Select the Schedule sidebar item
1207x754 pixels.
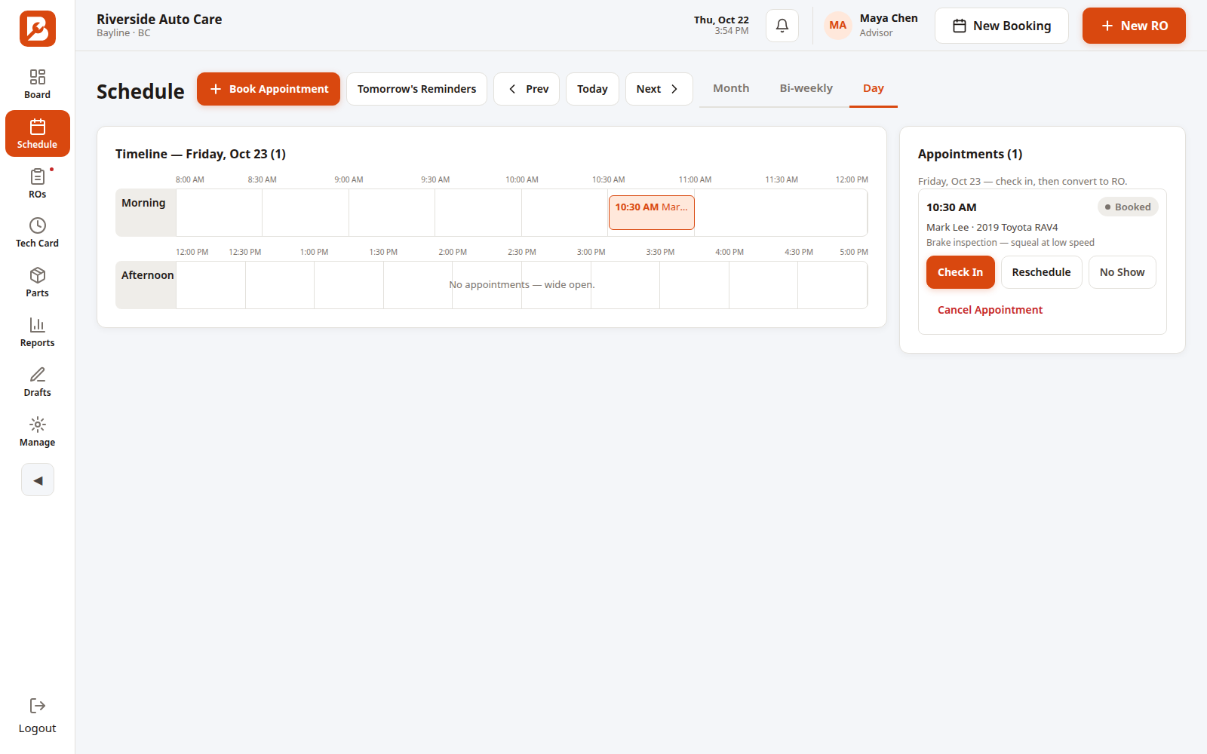37,134
